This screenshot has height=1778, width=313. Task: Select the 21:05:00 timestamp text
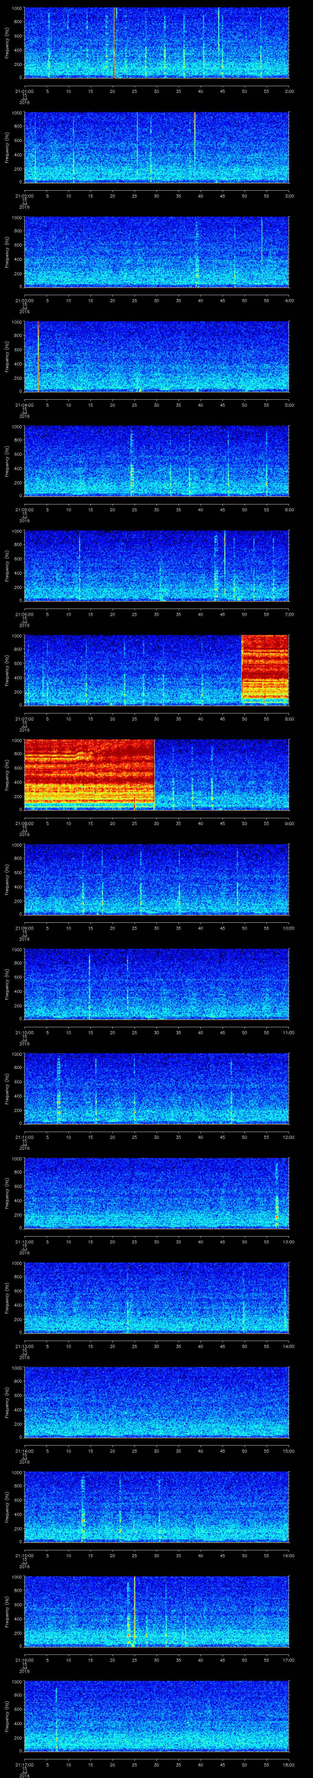click(24, 509)
